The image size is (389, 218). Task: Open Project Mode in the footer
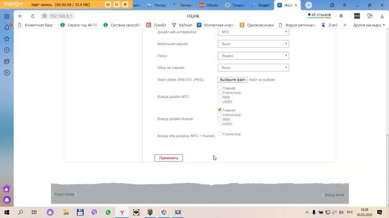pos(64,194)
